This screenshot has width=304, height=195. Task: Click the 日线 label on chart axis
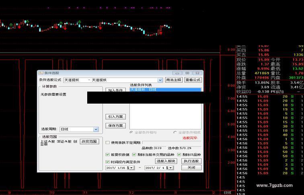click(228, 193)
